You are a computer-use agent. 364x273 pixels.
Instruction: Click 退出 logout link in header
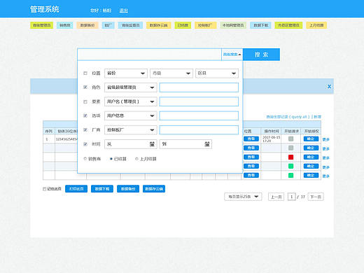click(x=123, y=10)
